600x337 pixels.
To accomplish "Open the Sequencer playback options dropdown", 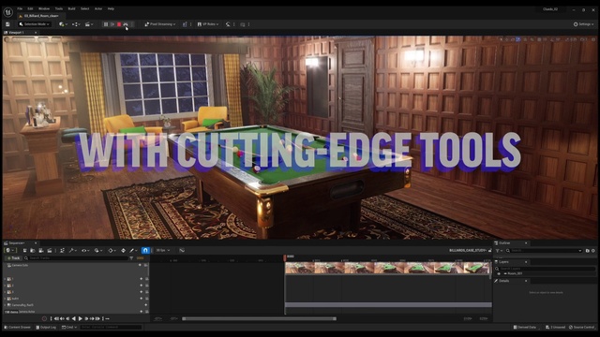I will 97,250.
